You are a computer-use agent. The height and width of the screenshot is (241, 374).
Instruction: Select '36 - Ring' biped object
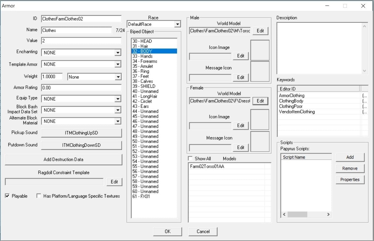[x=154, y=71]
